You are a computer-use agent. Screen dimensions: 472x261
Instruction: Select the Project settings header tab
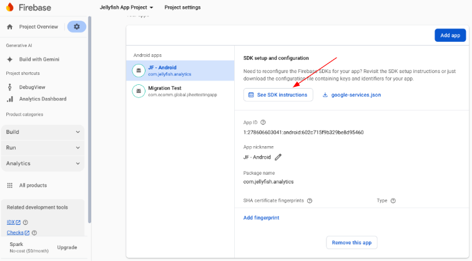point(182,7)
